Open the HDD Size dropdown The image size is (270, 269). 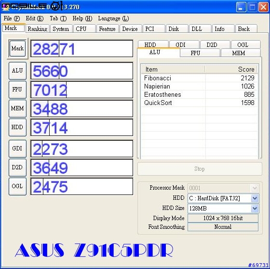point(255,208)
